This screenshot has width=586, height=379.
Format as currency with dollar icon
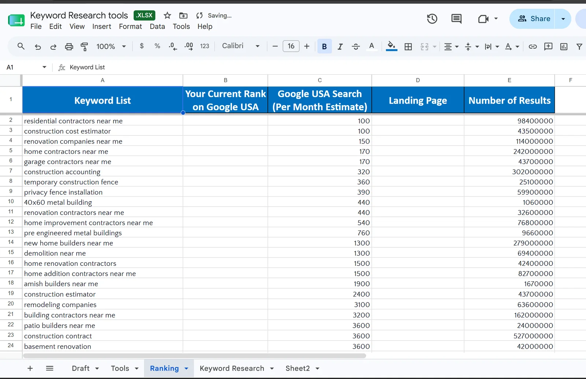tap(142, 46)
